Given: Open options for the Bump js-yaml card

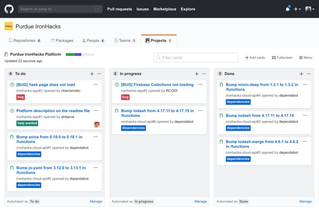Looking at the screenshot, I should coord(96,168).
